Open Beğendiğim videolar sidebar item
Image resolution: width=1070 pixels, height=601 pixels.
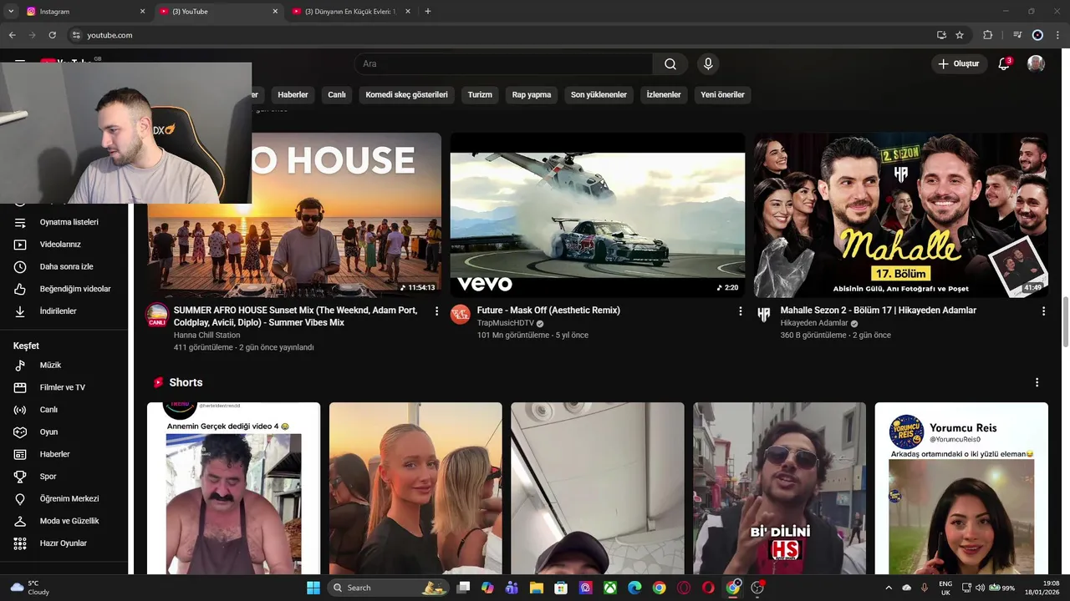(64, 289)
